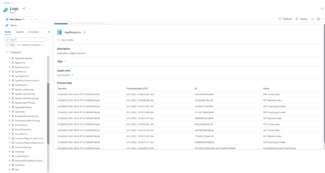Click the Demo workspace icon
Screen dimensions: 325x173
pos(7,25)
